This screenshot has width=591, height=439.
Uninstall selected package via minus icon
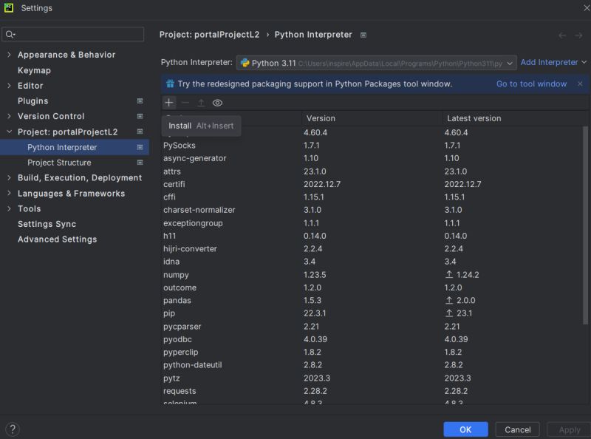[185, 102]
